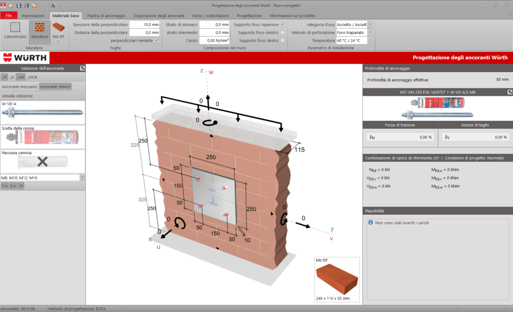Select the √HCR steel option icon

click(x=31, y=77)
